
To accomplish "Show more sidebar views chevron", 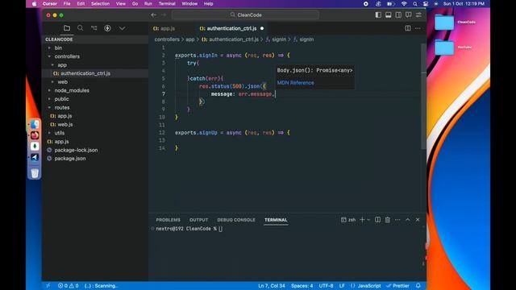I will 122,28.
